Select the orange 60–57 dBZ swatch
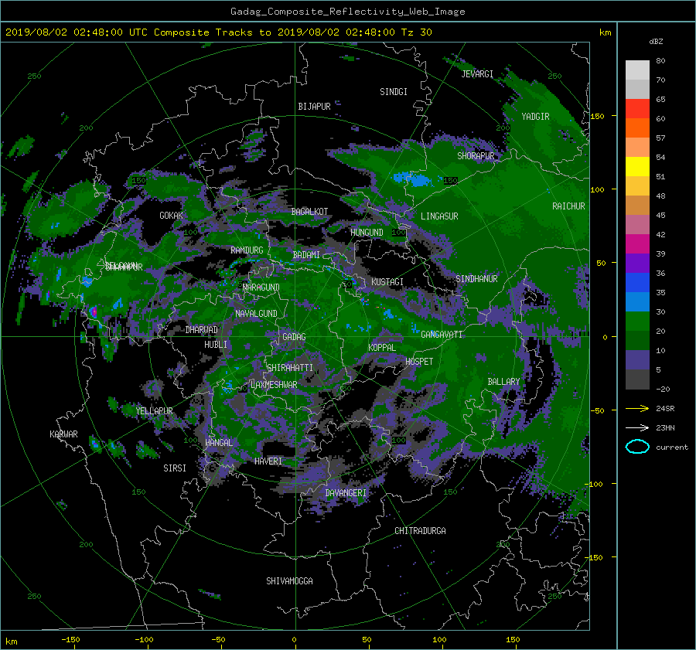 tap(637, 128)
